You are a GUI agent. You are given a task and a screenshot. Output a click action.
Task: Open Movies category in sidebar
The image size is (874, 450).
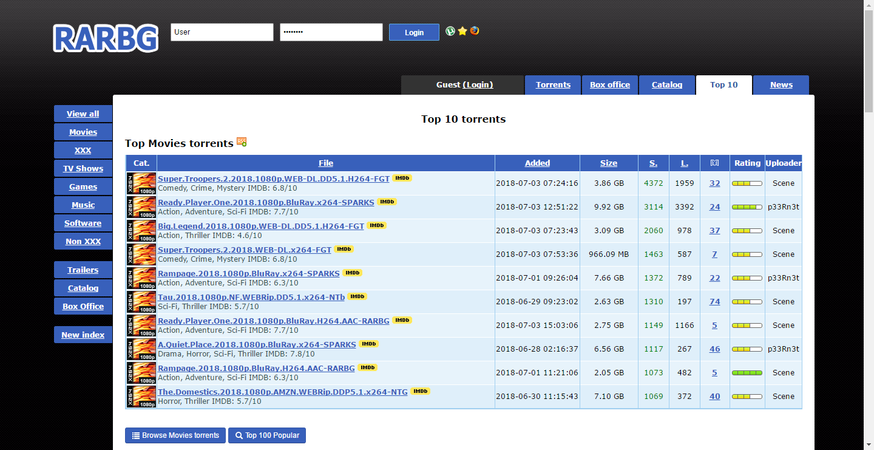[83, 132]
